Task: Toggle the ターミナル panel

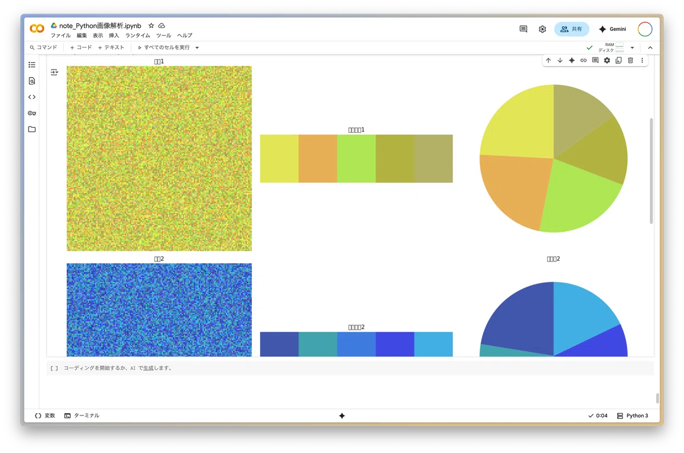Action: pyautogui.click(x=82, y=416)
